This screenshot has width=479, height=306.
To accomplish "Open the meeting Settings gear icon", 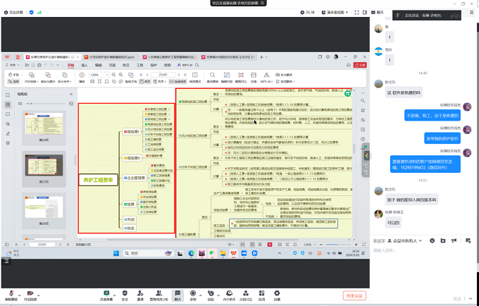I will pyautogui.click(x=277, y=294).
